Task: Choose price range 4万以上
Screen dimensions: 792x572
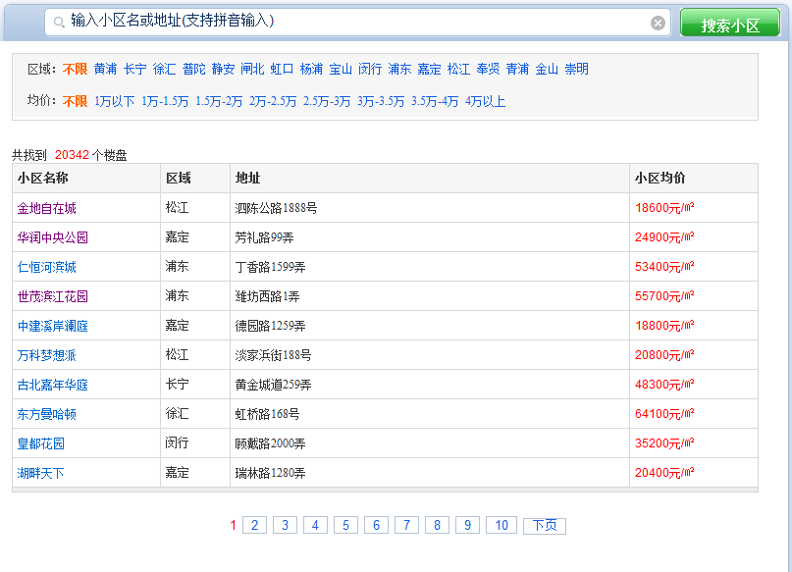Action: (x=486, y=101)
